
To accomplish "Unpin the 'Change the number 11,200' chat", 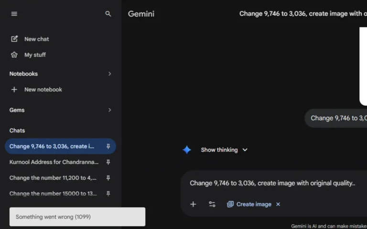I will pyautogui.click(x=108, y=178).
